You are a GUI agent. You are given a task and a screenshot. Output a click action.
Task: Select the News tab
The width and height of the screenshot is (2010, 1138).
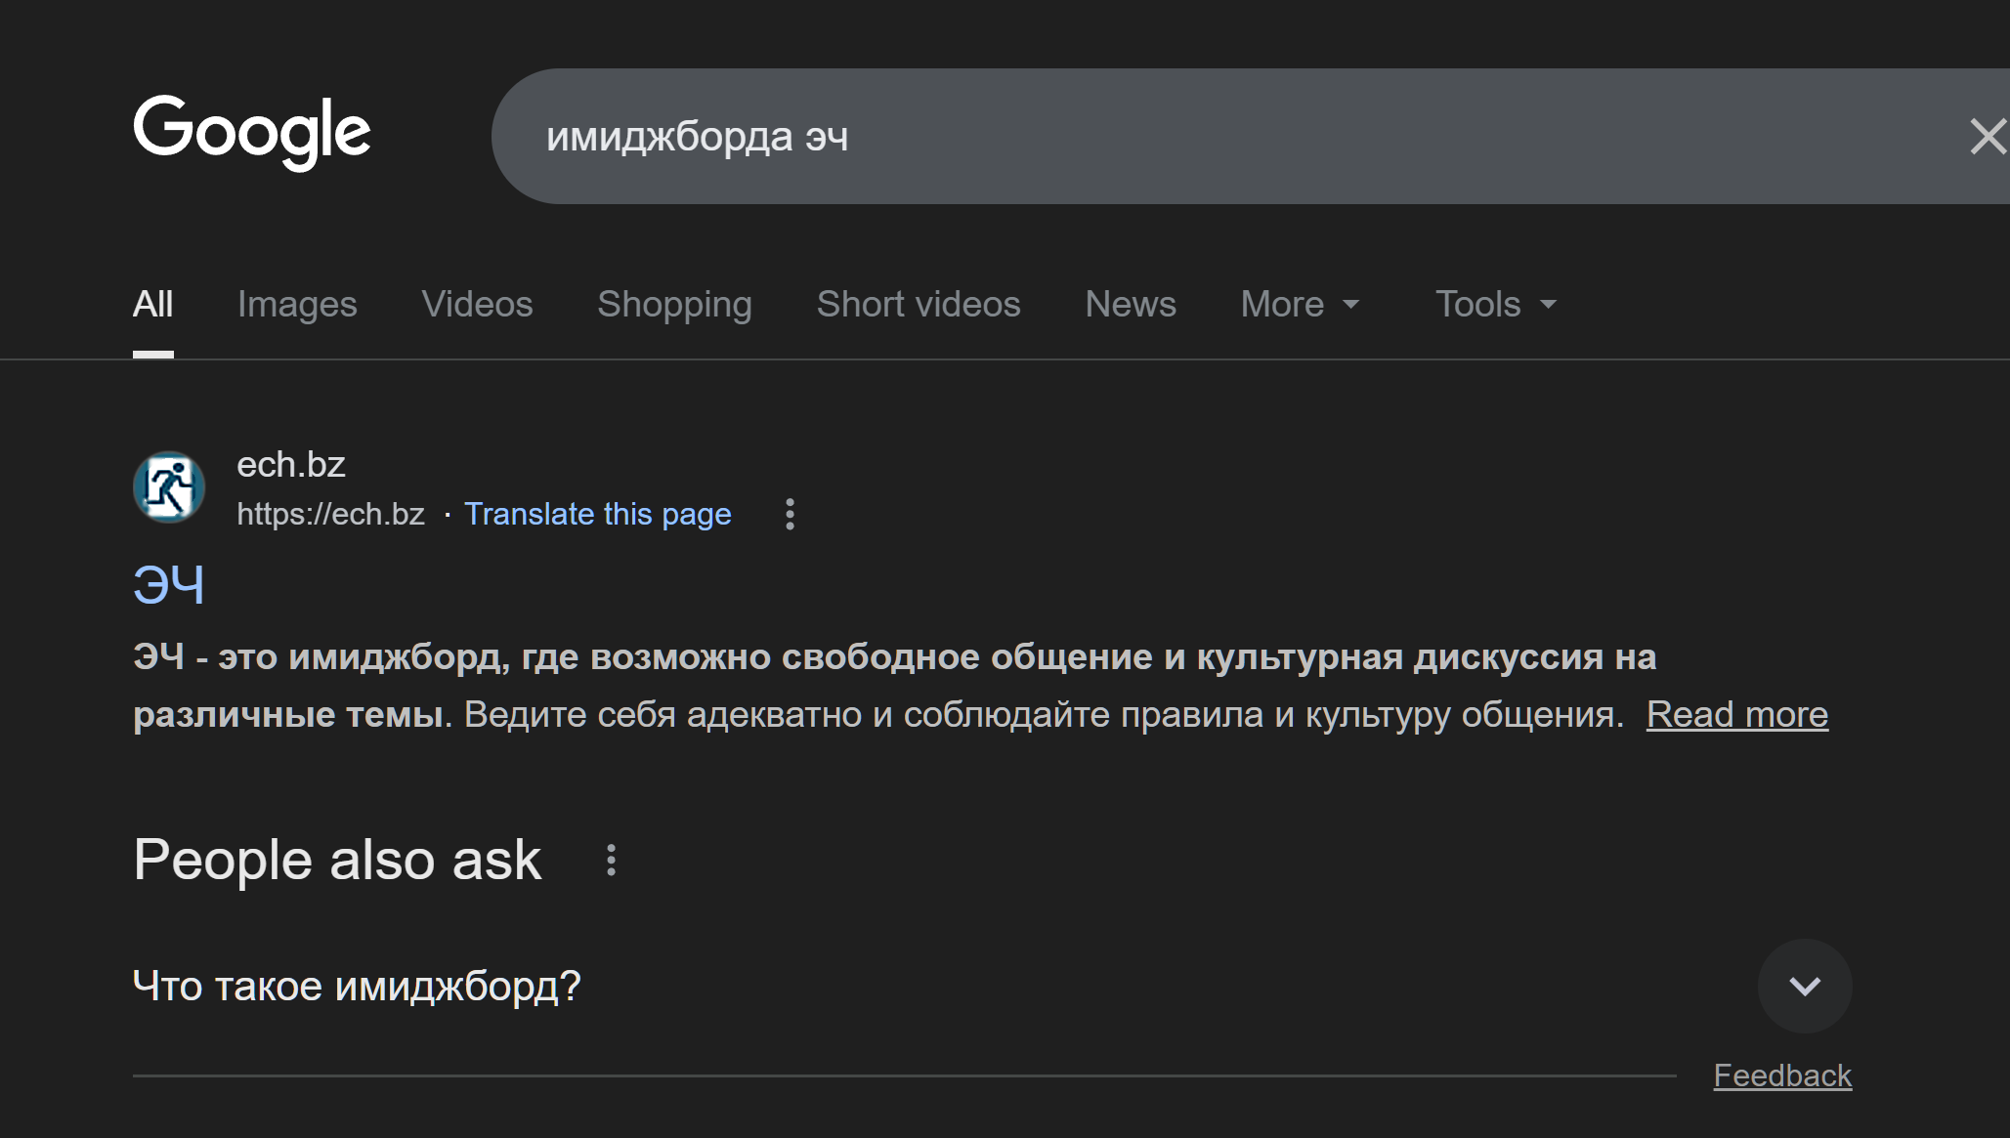[x=1130, y=305]
